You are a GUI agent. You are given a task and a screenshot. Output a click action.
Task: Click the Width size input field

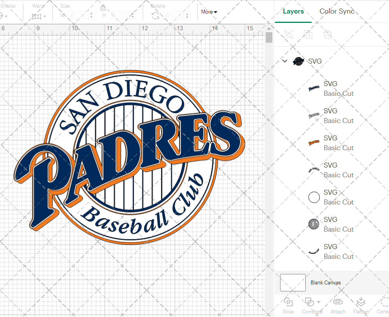point(79,16)
